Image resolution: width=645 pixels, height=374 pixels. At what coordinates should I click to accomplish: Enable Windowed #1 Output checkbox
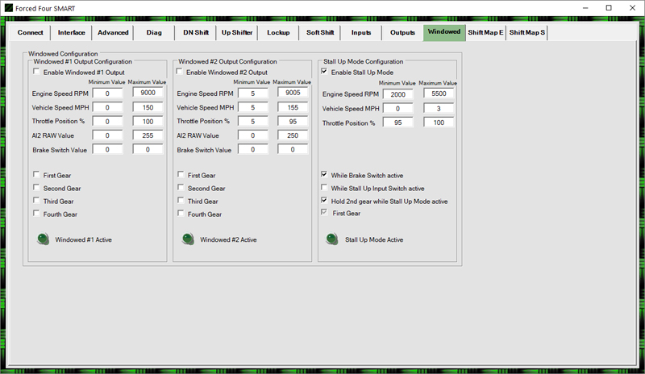click(36, 72)
